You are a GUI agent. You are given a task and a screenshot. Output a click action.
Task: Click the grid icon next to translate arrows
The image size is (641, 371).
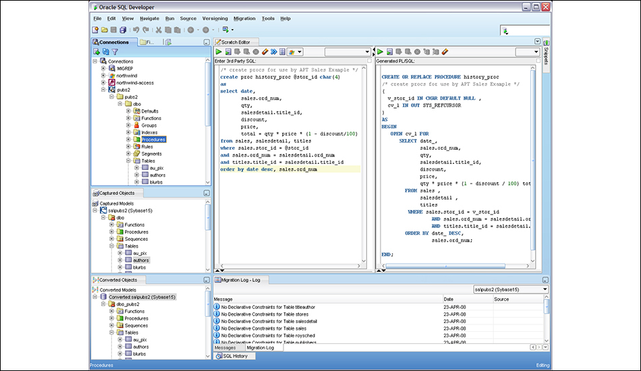(x=283, y=52)
